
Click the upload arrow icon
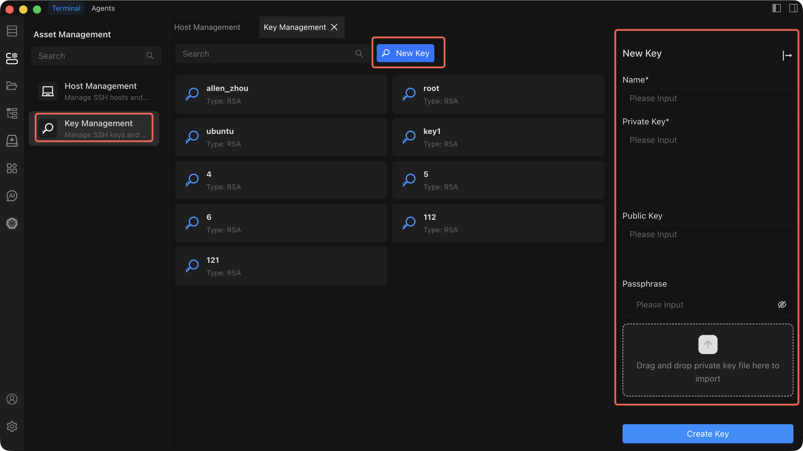pos(708,345)
